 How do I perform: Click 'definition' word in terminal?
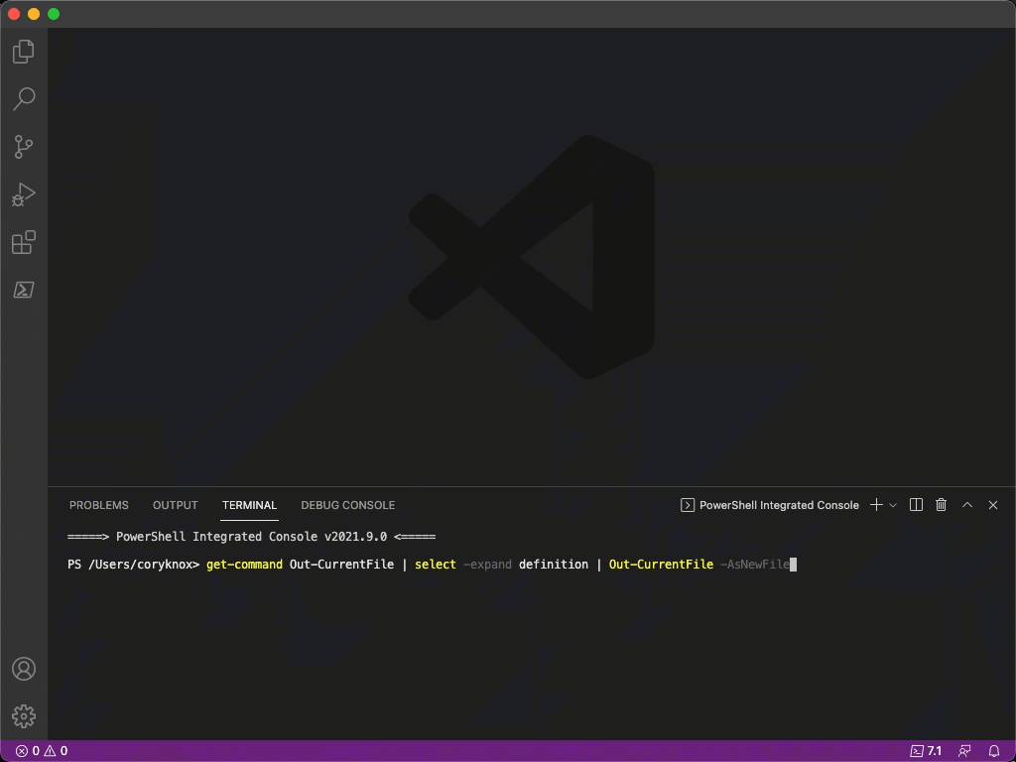(554, 565)
